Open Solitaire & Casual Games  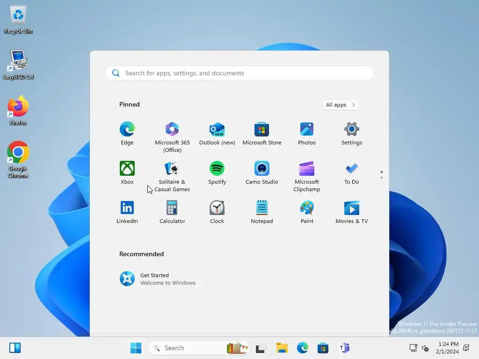point(172,176)
